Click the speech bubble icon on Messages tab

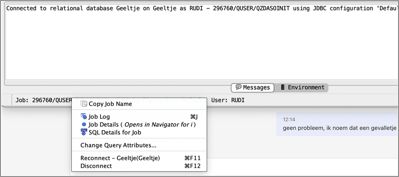[x=238, y=87]
